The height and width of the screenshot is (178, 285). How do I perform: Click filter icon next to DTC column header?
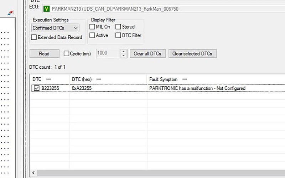point(49,79)
